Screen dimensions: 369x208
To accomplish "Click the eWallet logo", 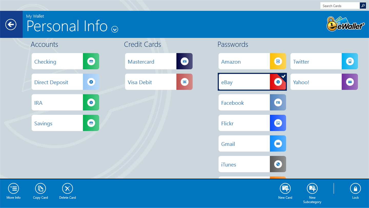I will point(346,24).
